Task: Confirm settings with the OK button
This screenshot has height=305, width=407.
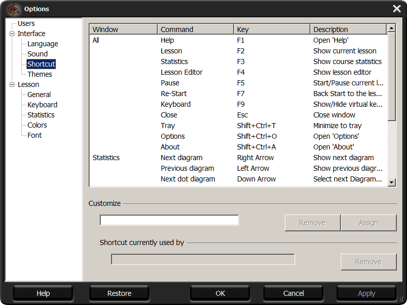Action: (x=220, y=293)
